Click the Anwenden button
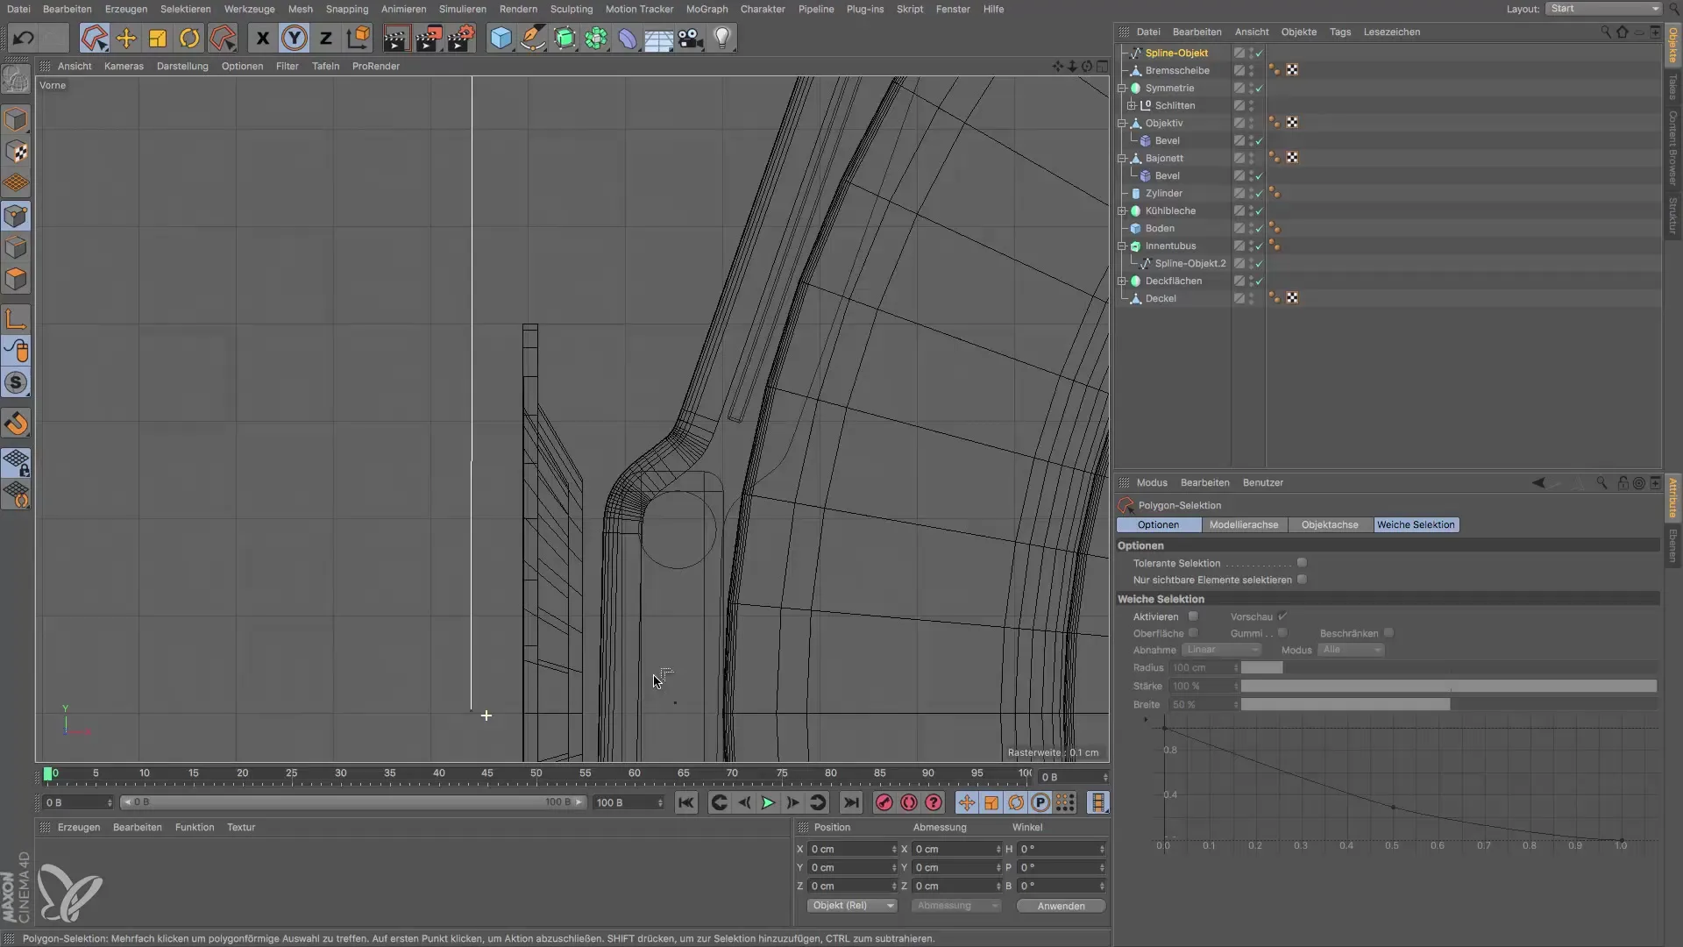 click(x=1061, y=906)
